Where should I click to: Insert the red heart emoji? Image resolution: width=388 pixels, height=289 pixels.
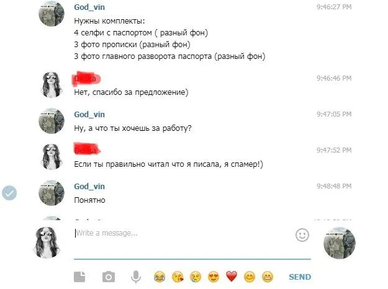(232, 277)
